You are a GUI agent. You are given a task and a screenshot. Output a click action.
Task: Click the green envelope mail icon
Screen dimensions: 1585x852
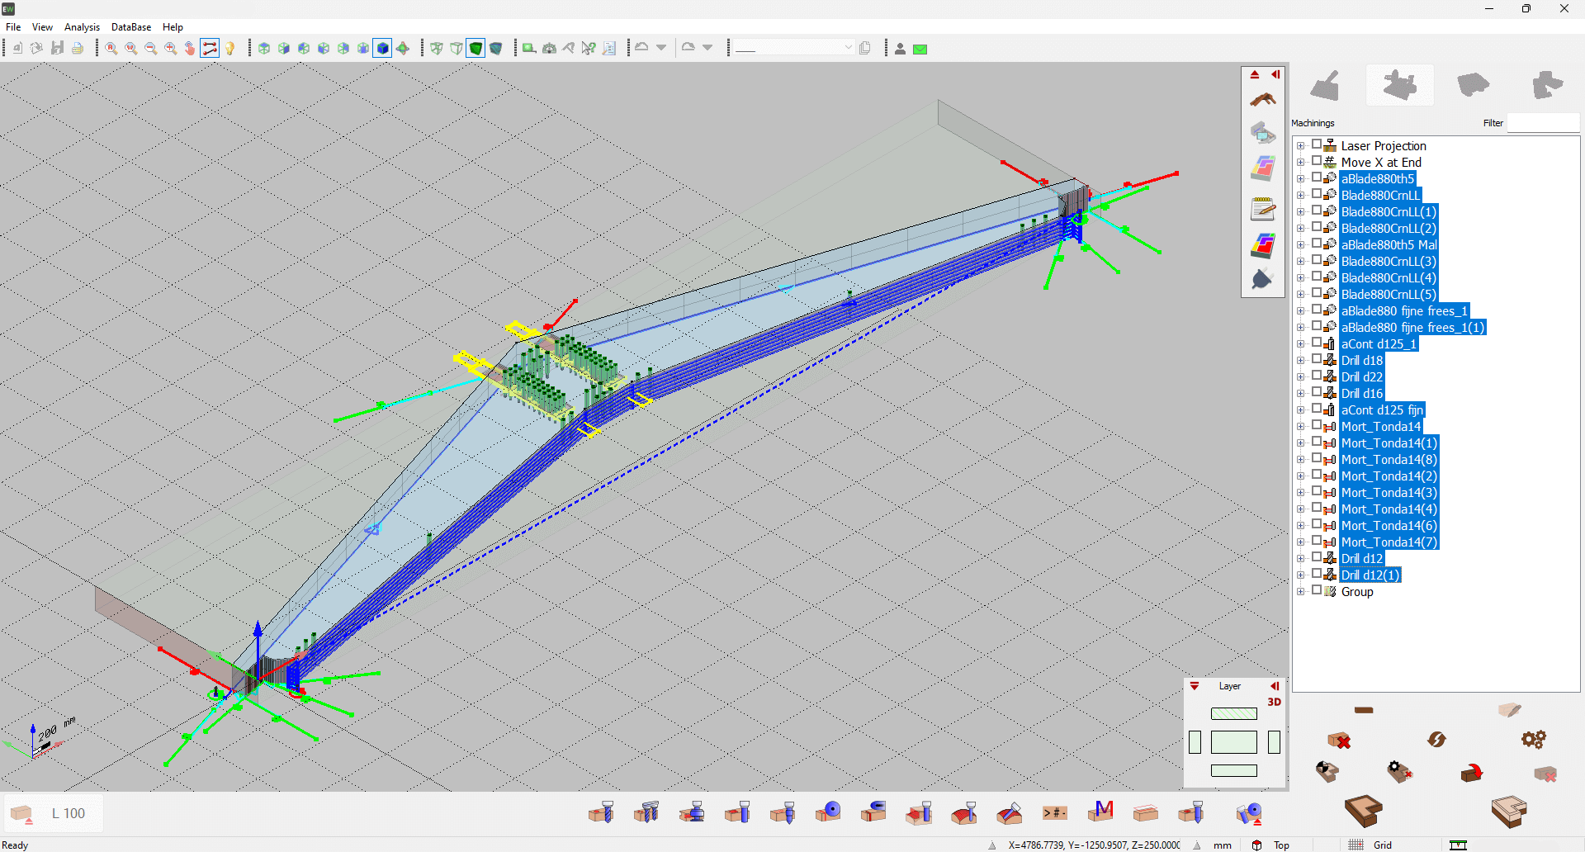[x=920, y=49]
